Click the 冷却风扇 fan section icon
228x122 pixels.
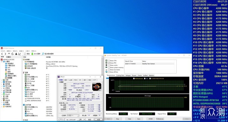coord(24,105)
